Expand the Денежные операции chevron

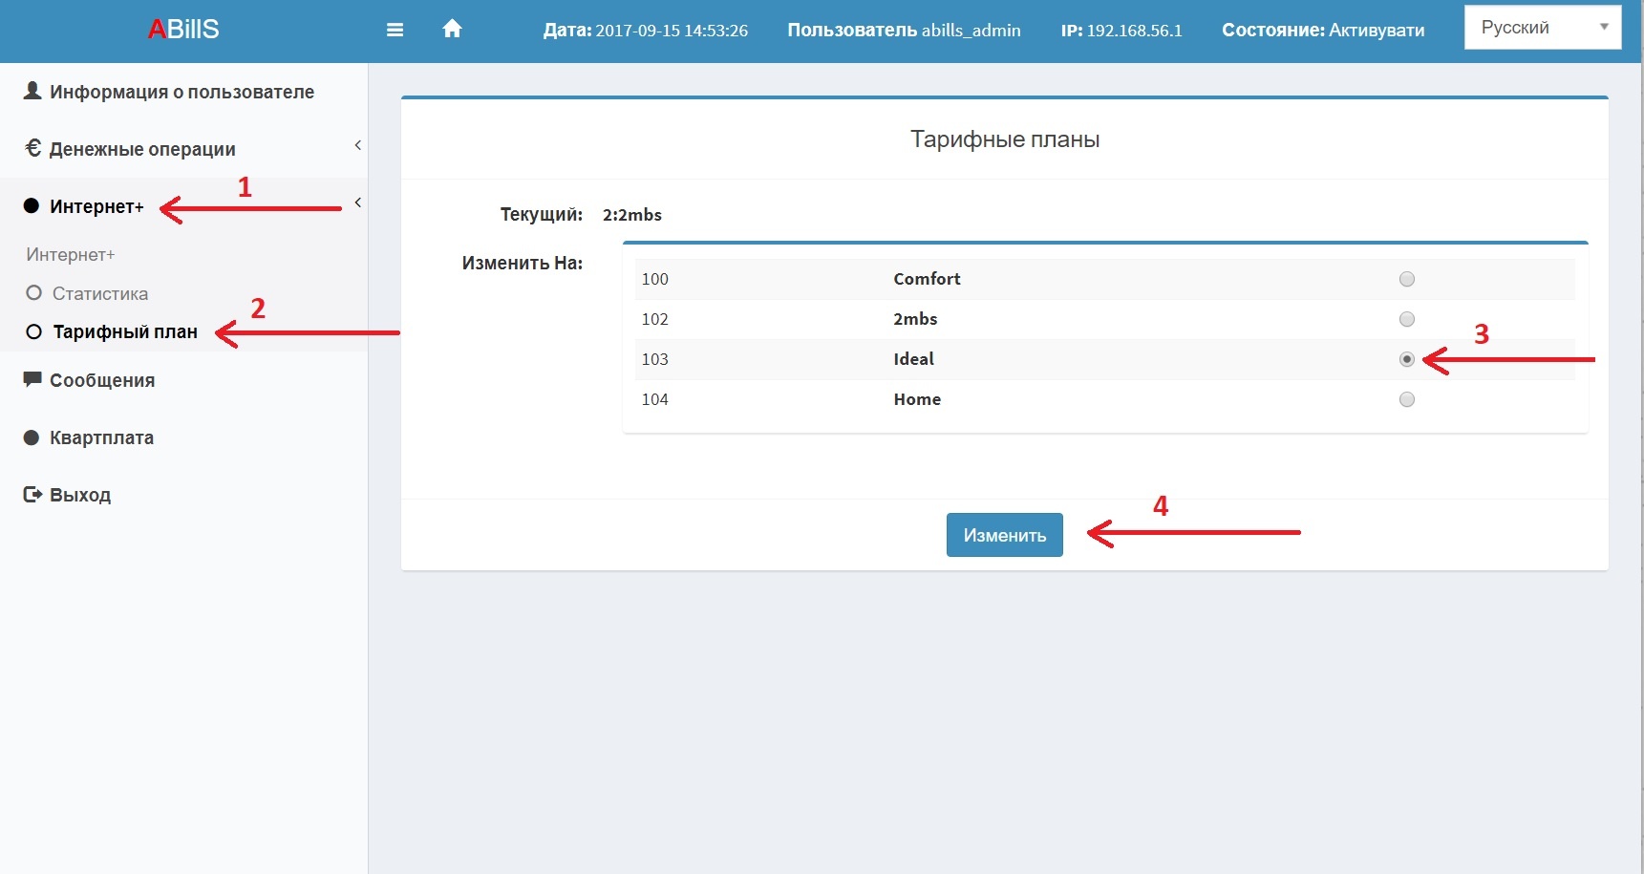point(357,145)
